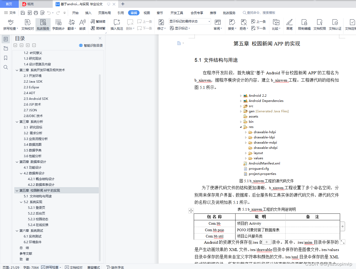Jump to 5.2.1 登录页 heading
This screenshot has width=356, height=269.
[37, 208]
